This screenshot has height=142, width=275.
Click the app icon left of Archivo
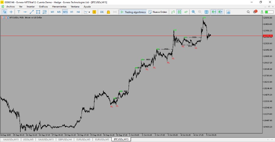click(x=3, y=7)
